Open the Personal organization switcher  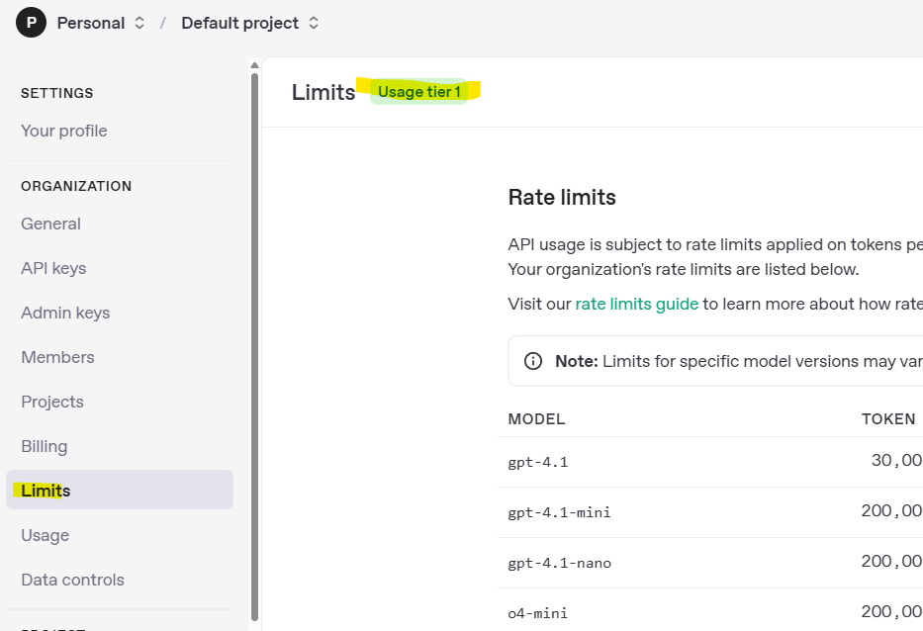click(x=101, y=23)
